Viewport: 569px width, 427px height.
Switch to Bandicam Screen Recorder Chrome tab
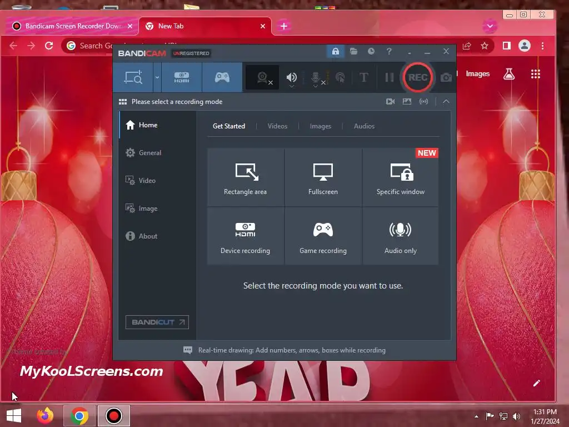[x=72, y=26]
